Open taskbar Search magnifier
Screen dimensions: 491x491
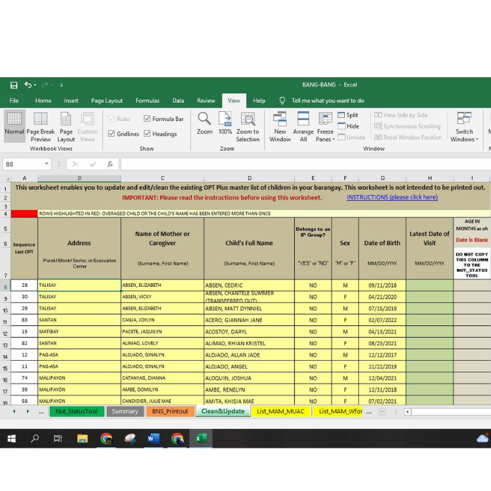(x=35, y=439)
